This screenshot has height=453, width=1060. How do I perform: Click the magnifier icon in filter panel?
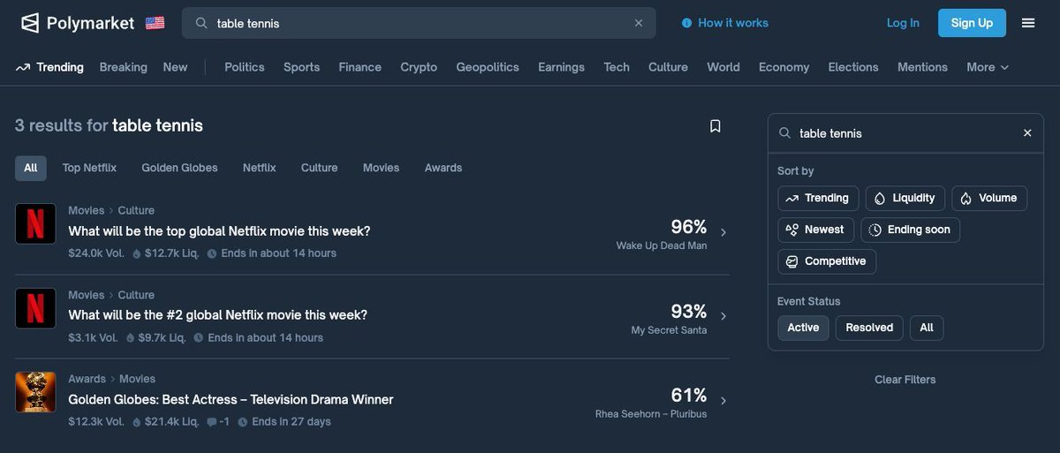pos(784,133)
